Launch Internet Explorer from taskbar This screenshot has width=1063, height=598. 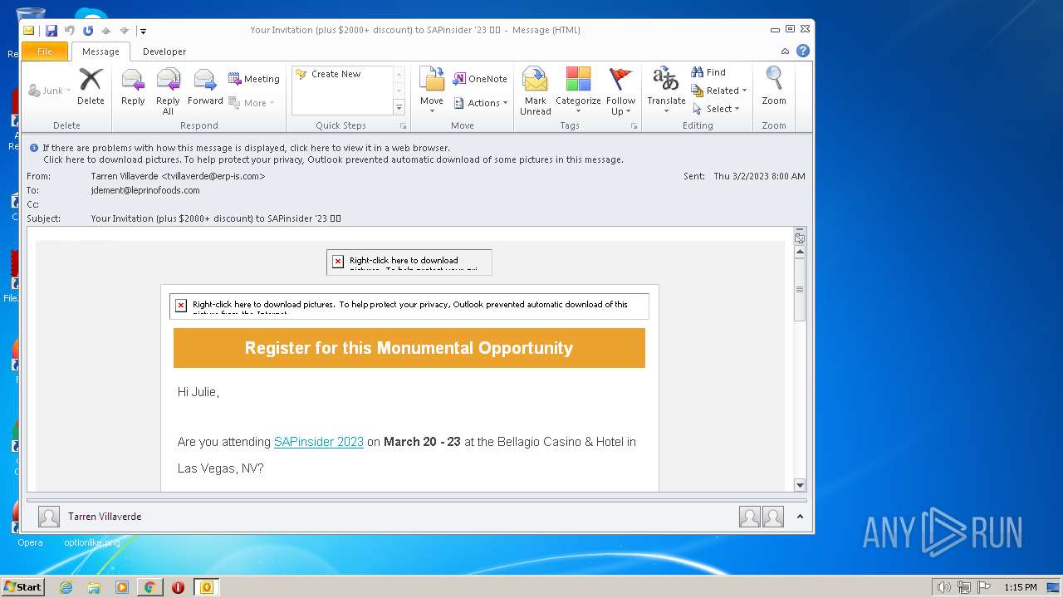(x=66, y=587)
